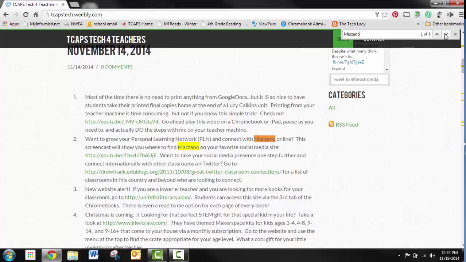Click the system tray volume icon
466x262 pixels.
432,255
